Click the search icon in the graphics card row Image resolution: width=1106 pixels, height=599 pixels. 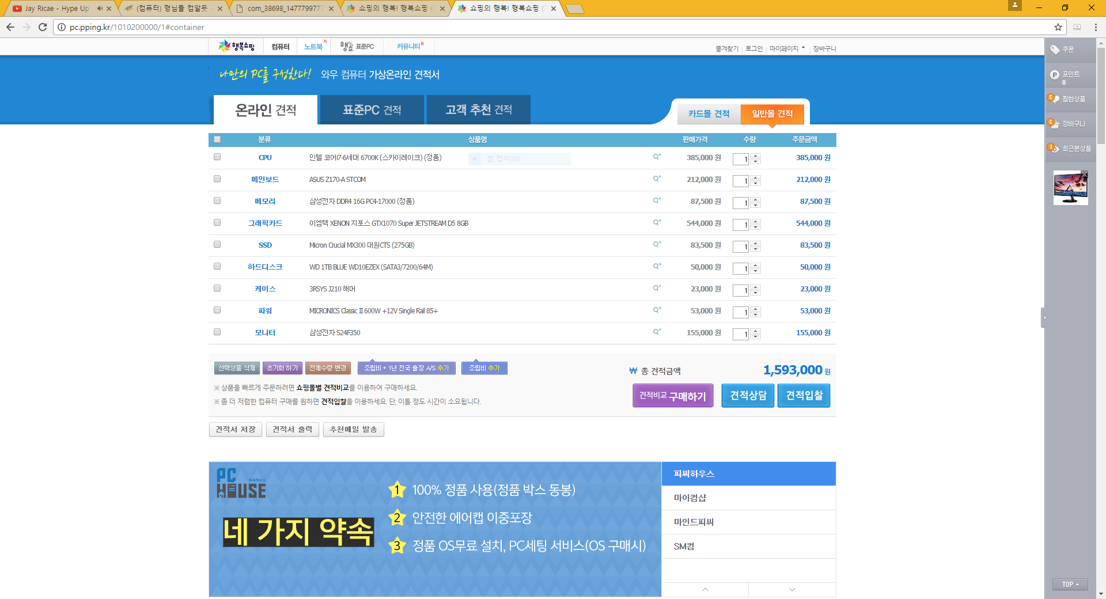click(x=657, y=222)
